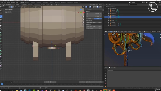Select the Knife tool in the left toolbar
161x91 pixels.
click(1, 48)
